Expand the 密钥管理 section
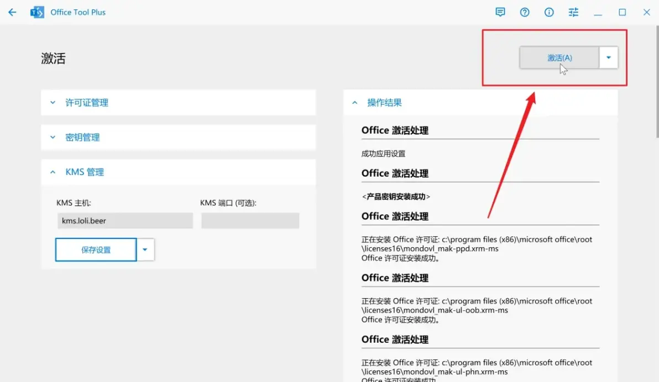Viewport: 659px width, 382px height. pyautogui.click(x=178, y=137)
